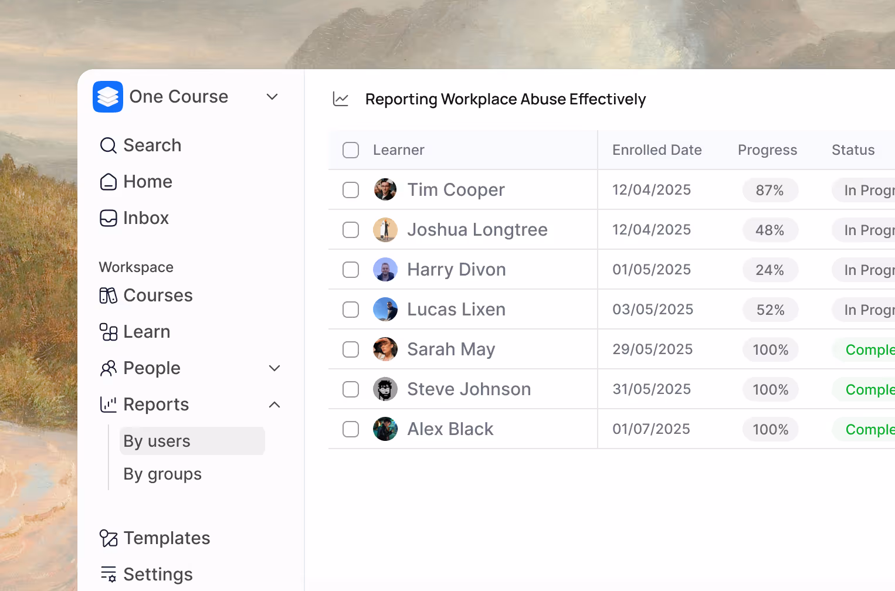This screenshot has width=895, height=591.
Task: Click the Learn icon in sidebar
Action: [108, 331]
